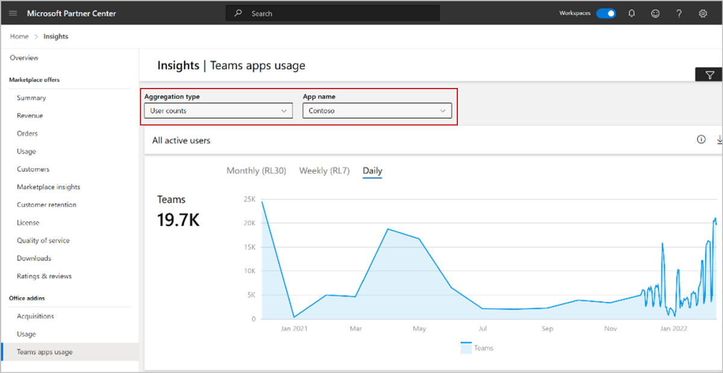Toggle the Teams legend series
The width and height of the screenshot is (723, 373).
477,348
